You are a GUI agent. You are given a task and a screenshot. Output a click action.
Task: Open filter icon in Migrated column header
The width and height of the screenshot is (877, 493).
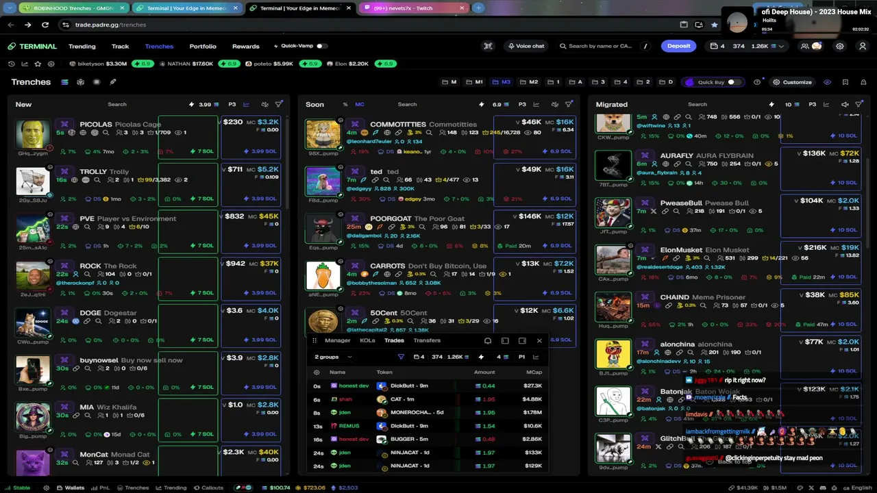(859, 104)
